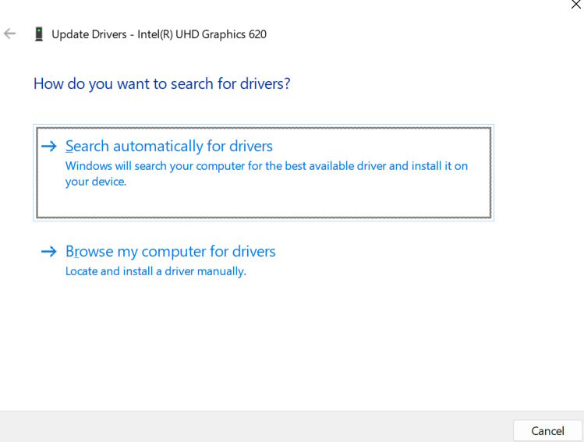Click the underlined 'S' in Search automatically
This screenshot has width=584, height=442.
pos(70,146)
